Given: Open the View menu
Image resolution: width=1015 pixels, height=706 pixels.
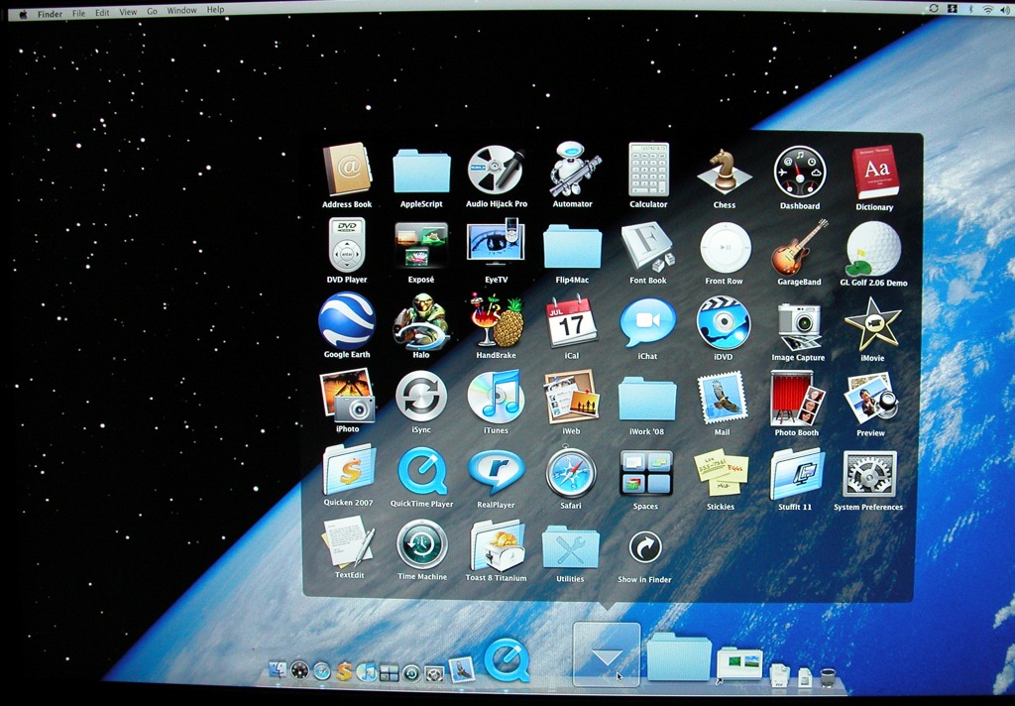Looking at the screenshot, I should point(128,12).
